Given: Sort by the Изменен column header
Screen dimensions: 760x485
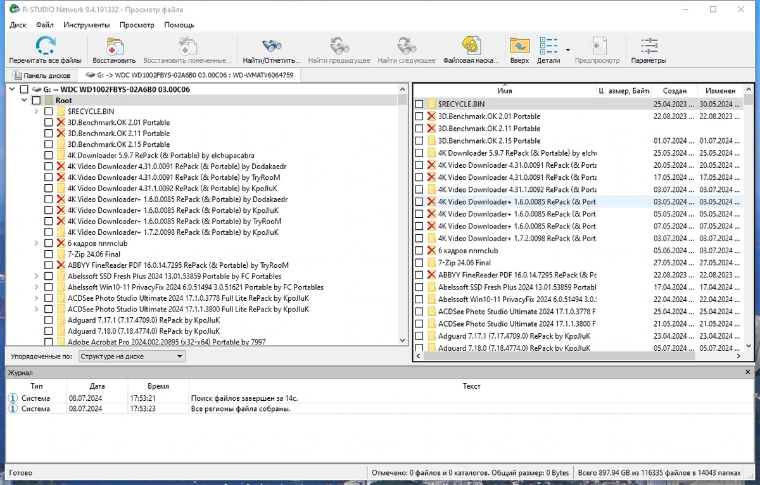Looking at the screenshot, I should (720, 91).
